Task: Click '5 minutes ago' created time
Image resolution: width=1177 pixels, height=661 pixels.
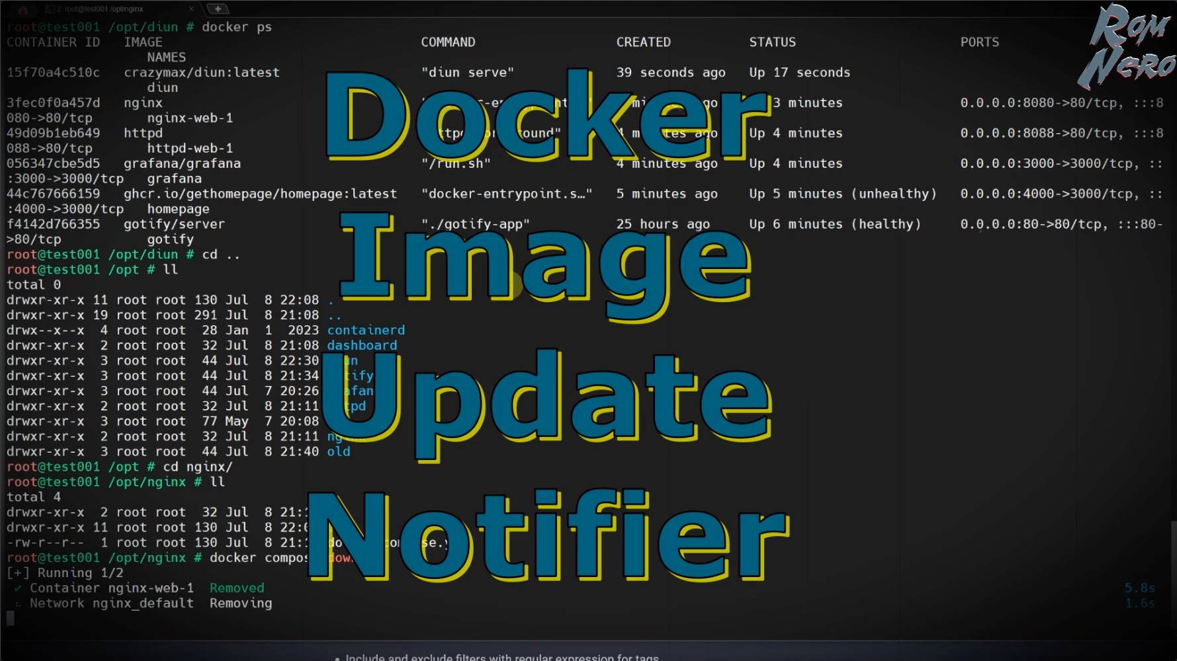Action: click(x=667, y=194)
